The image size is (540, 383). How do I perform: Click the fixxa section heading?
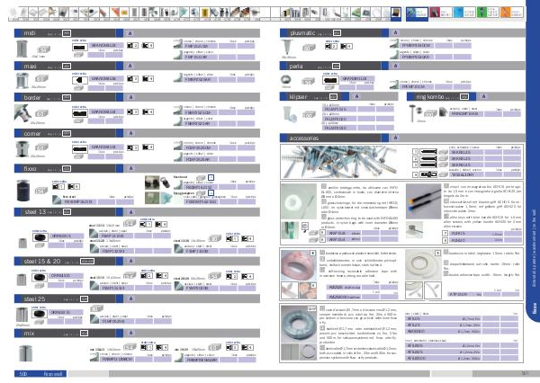(x=30, y=169)
